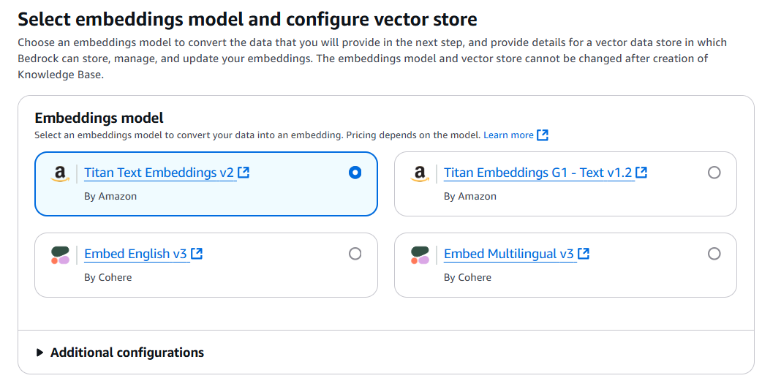The height and width of the screenshot is (381, 762).
Task: Click the Additional configurations label
Action: [x=127, y=352]
